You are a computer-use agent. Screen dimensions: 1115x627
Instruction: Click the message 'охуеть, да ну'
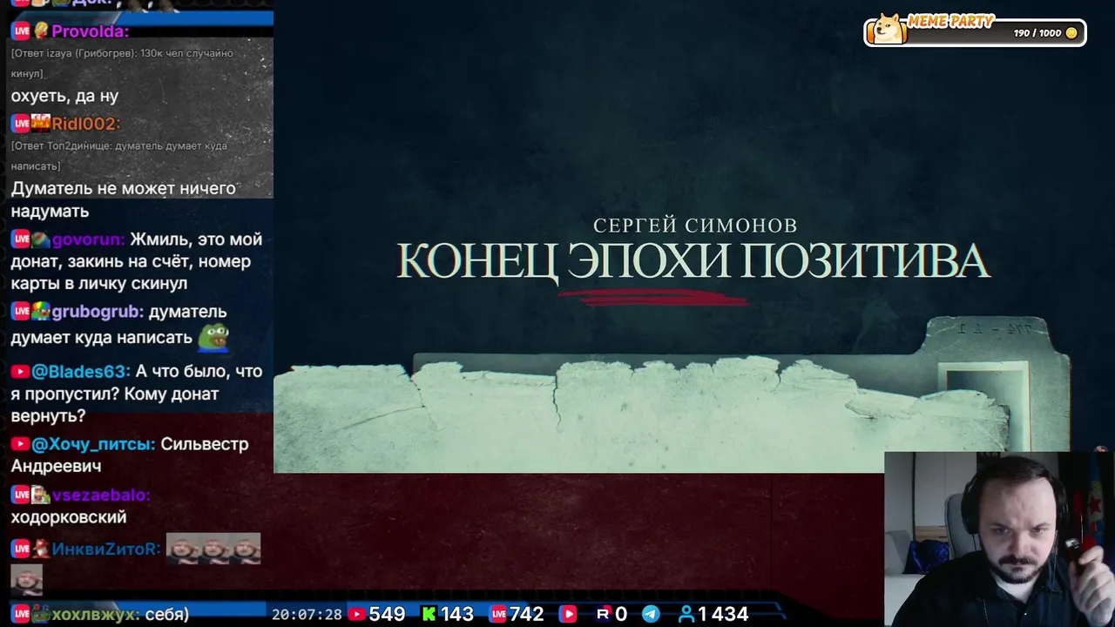[64, 97]
